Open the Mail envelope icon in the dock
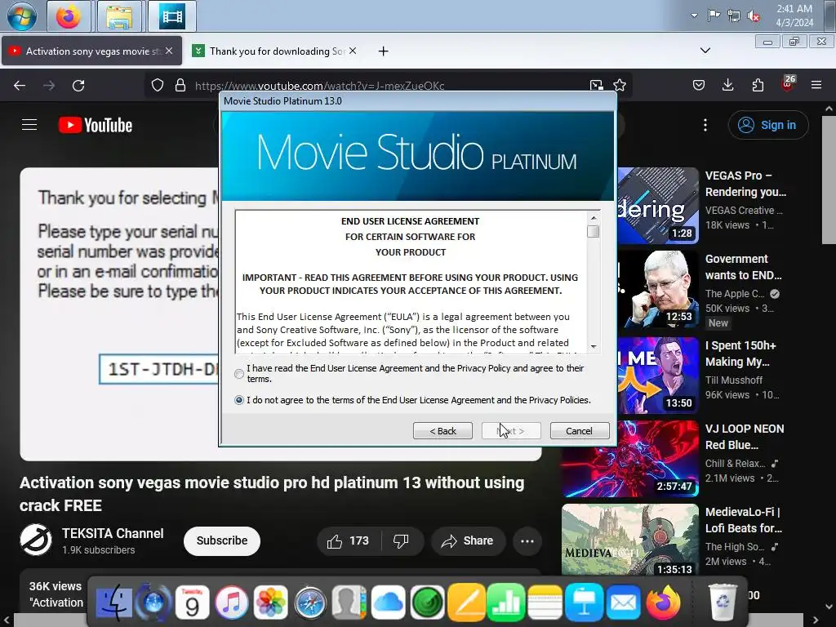This screenshot has height=627, width=836. pos(623,603)
